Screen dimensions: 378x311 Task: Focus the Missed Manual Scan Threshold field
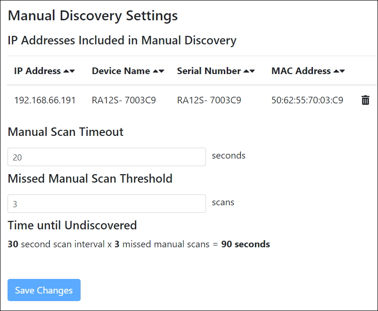tap(107, 204)
